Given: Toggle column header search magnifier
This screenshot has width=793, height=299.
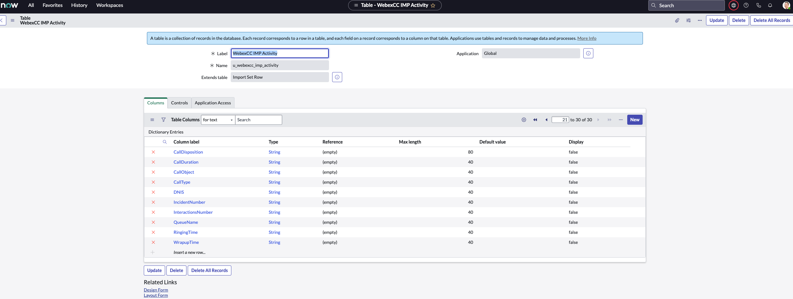Looking at the screenshot, I should click(x=165, y=142).
